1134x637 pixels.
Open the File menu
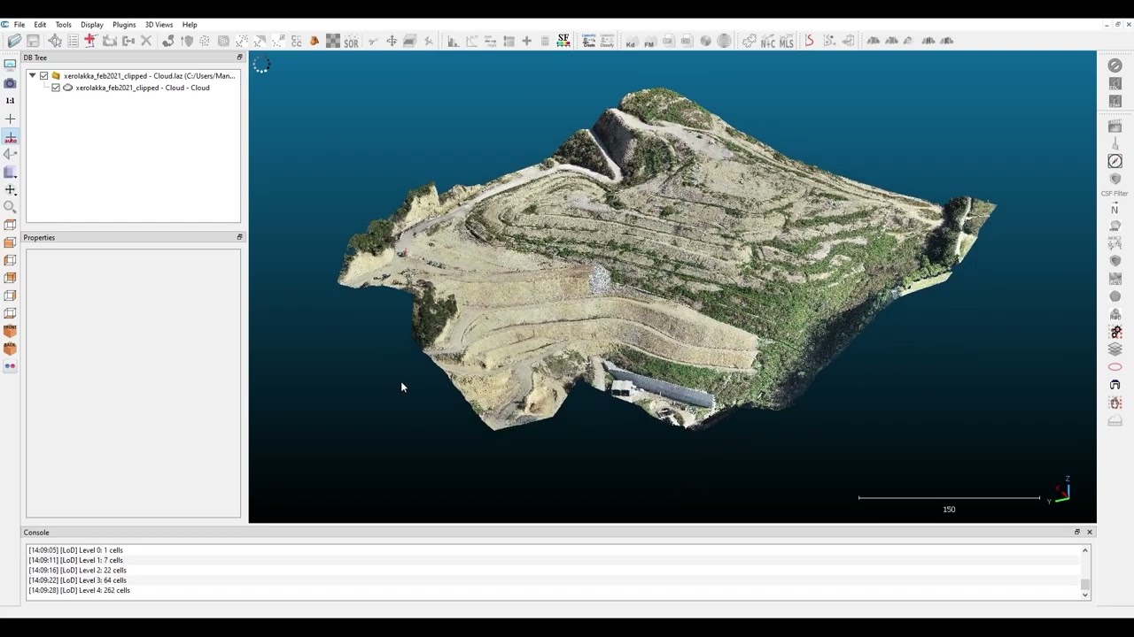pos(19,25)
